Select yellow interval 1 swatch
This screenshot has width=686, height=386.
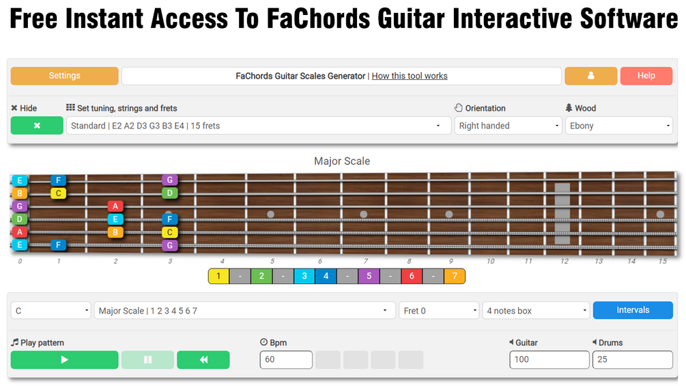pos(218,276)
